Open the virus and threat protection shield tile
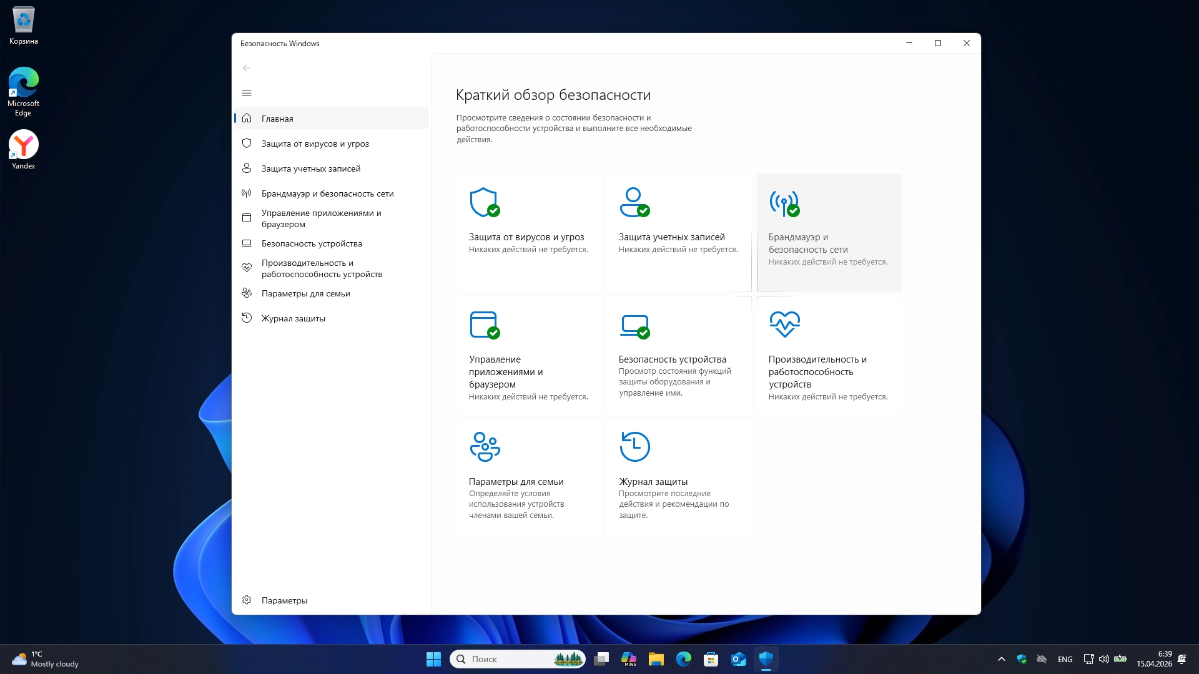 click(x=484, y=202)
